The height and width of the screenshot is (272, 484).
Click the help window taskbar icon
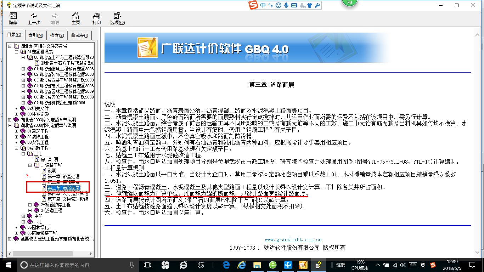coord(319,265)
